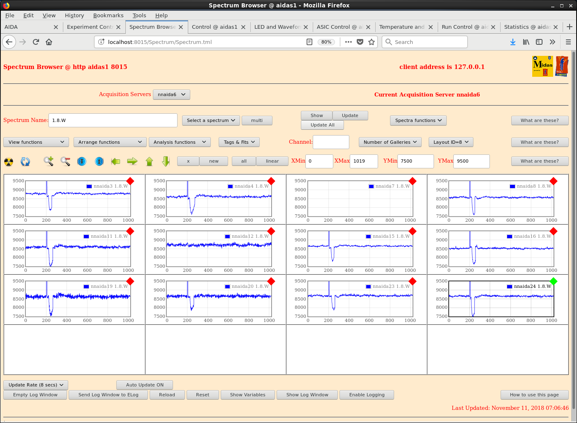This screenshot has height=423, width=577.
Task: Click the green diamond marker on nnaida24
Action: [554, 281]
